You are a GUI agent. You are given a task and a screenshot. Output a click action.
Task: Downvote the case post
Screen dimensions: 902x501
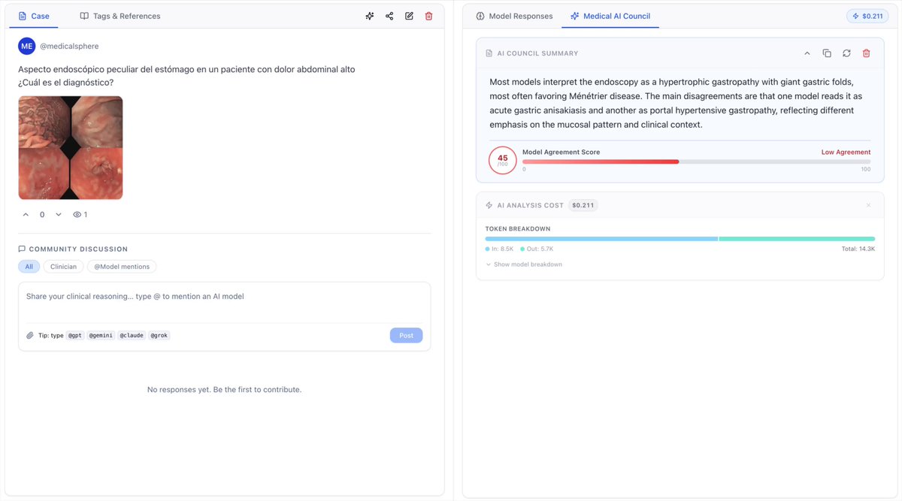(x=59, y=215)
